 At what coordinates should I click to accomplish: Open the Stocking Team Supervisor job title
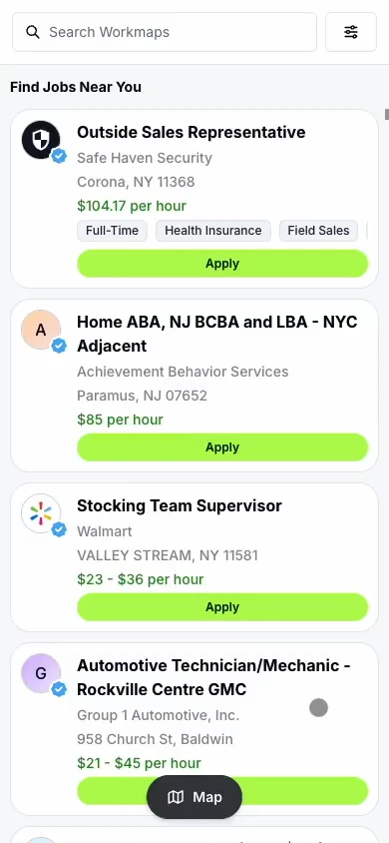tap(180, 506)
